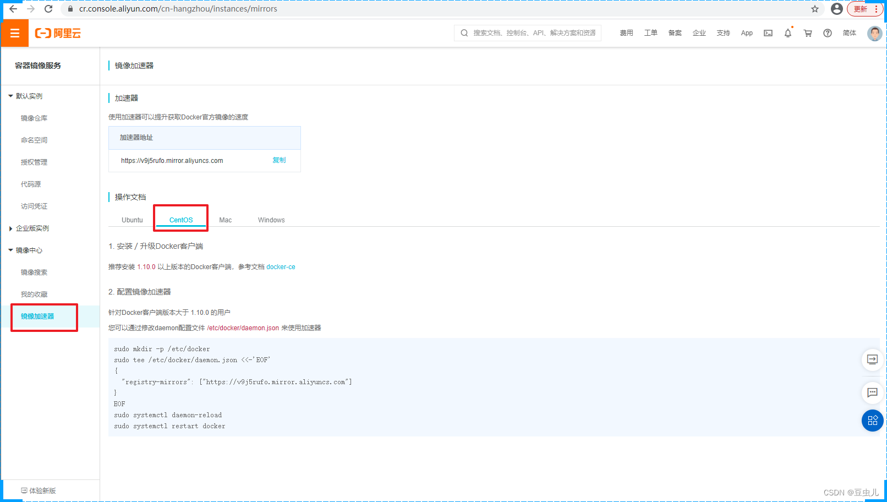
Task: Open the help question mark icon
Action: (x=828, y=33)
